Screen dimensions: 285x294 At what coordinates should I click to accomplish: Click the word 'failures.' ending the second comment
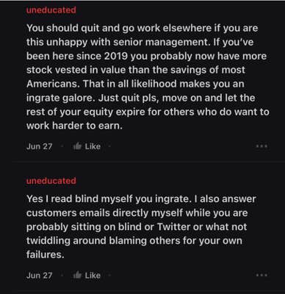click(46, 254)
